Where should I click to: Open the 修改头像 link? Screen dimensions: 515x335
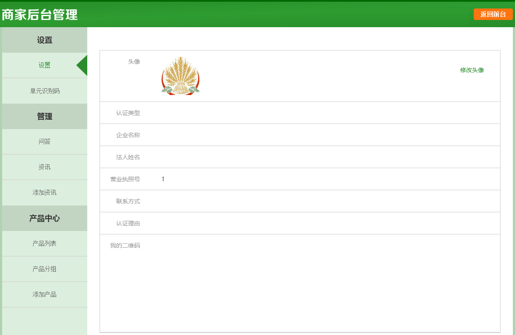(x=472, y=70)
